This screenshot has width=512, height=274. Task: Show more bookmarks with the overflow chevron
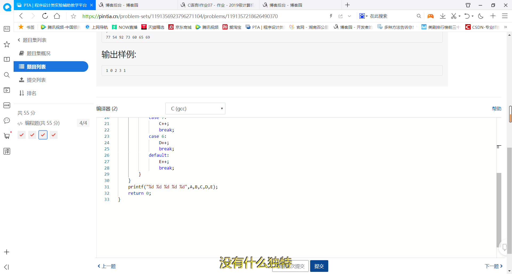click(x=505, y=27)
